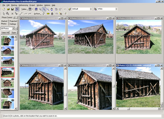Open the Edit menu
This screenshot has width=164, height=119.
(x=8, y=5)
